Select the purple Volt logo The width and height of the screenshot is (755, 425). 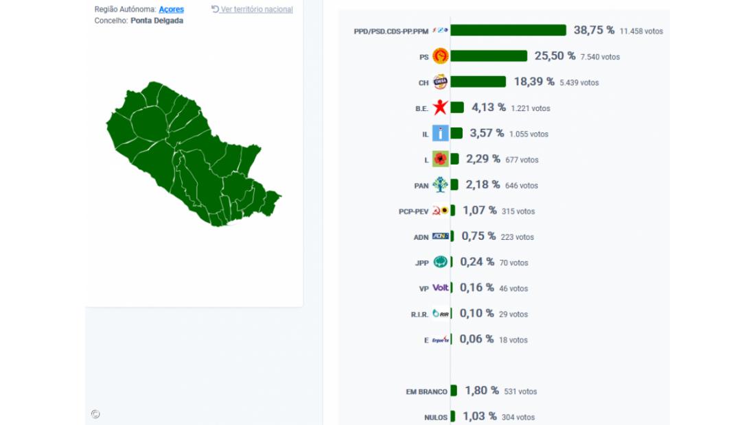pos(440,288)
